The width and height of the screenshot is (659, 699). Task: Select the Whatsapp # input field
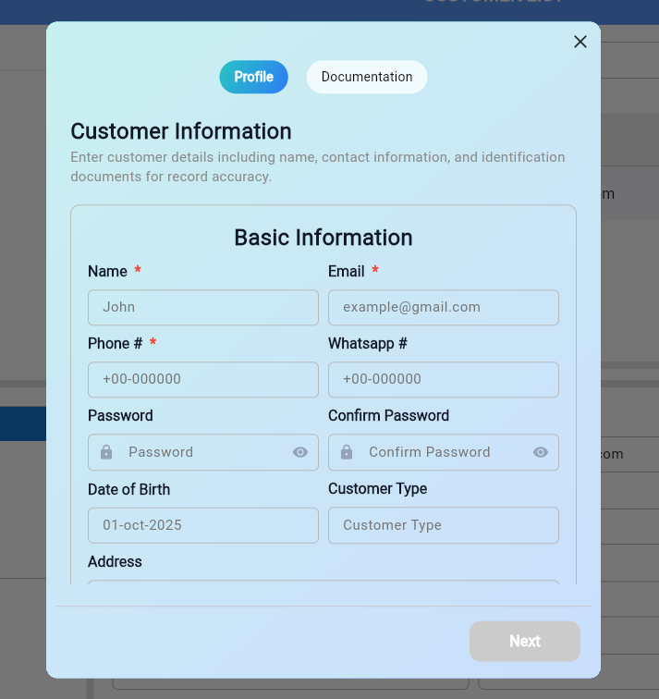coord(444,379)
